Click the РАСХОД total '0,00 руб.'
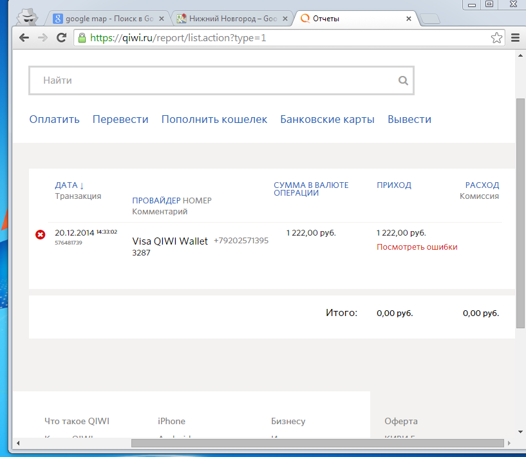Viewport: 526px width, 457px height. pyautogui.click(x=481, y=313)
